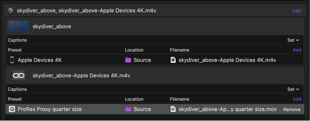Click QuickTime icon for ProRes Proxy preset

(12, 109)
